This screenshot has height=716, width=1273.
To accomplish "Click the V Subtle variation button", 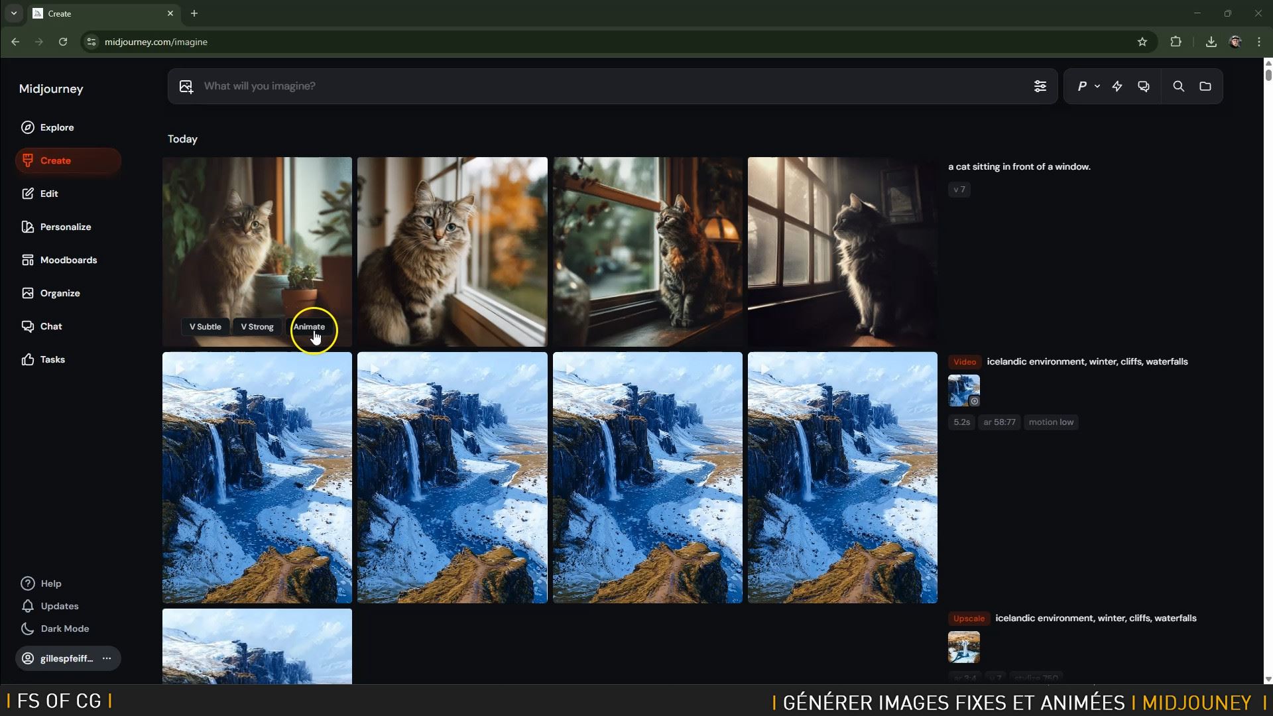I will coord(205,327).
